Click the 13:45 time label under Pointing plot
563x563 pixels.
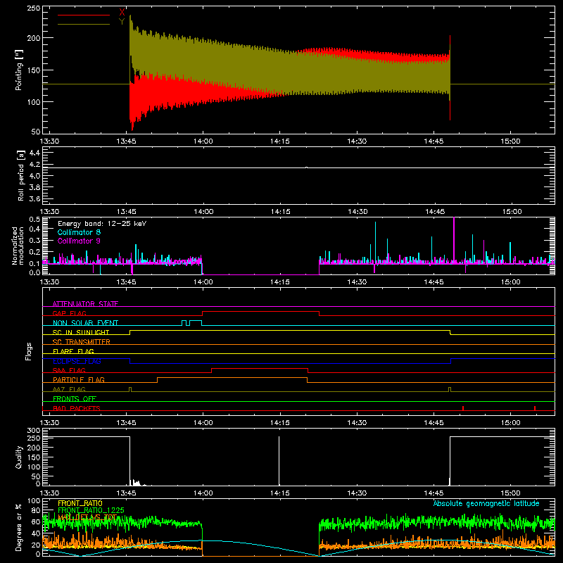point(127,141)
